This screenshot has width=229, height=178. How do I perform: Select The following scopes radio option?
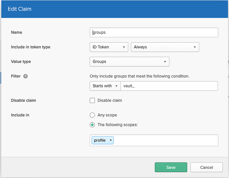tap(93, 125)
